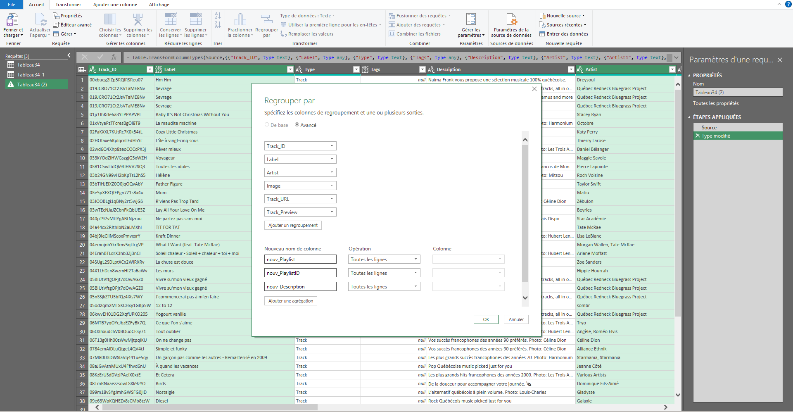The height and width of the screenshot is (412, 793).
Task: Collapse the Requêtes pane
Action: point(69,55)
